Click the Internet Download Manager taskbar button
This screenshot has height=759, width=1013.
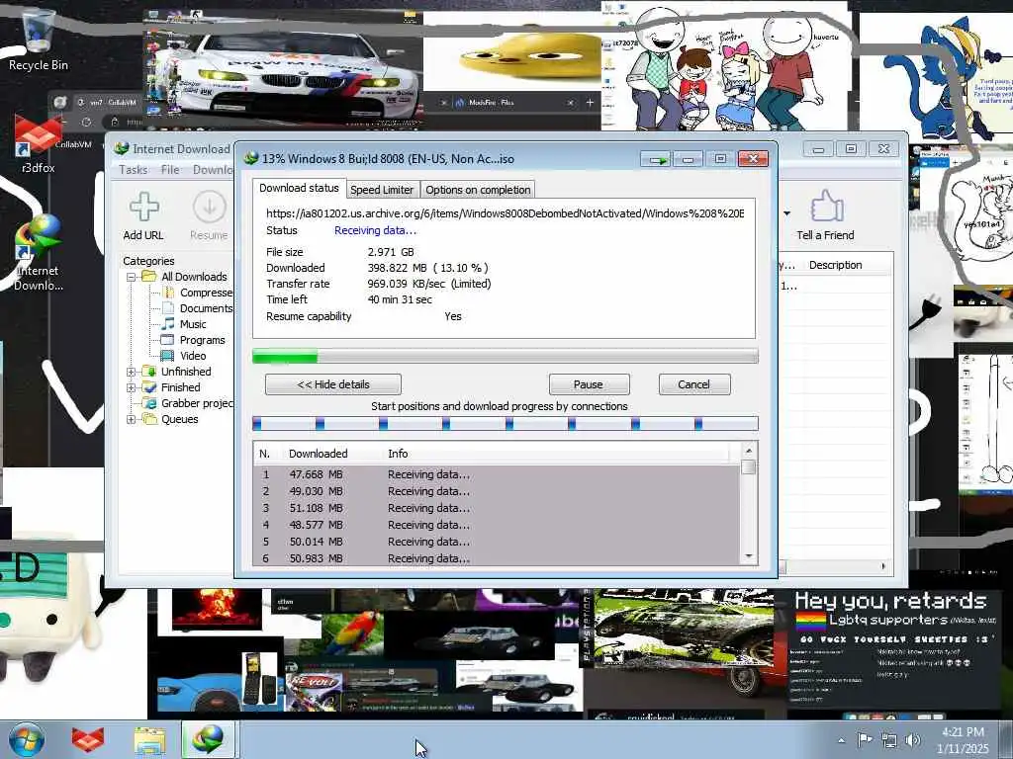tap(208, 739)
